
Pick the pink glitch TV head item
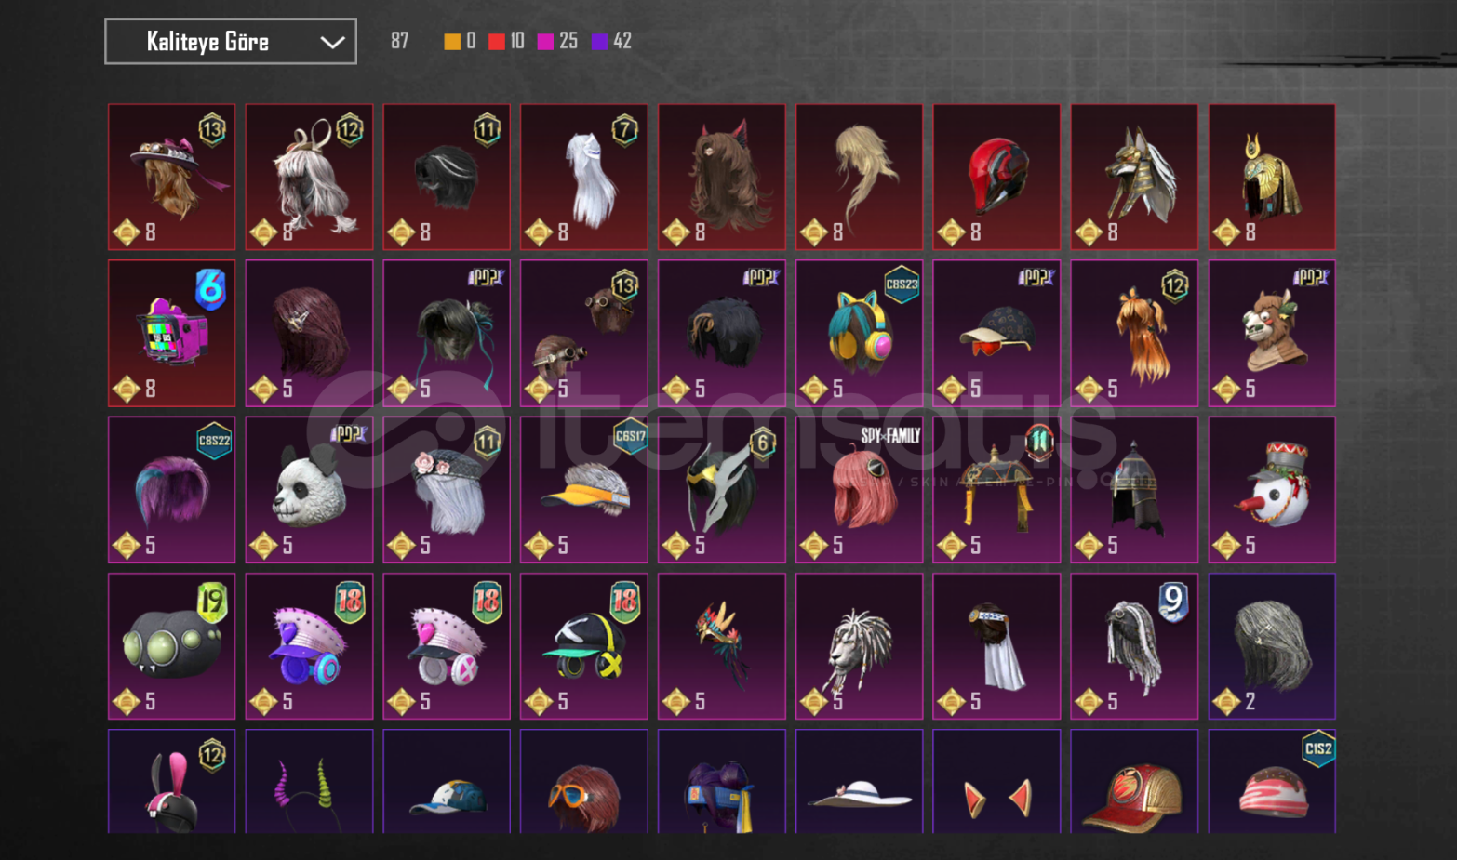coord(171,333)
